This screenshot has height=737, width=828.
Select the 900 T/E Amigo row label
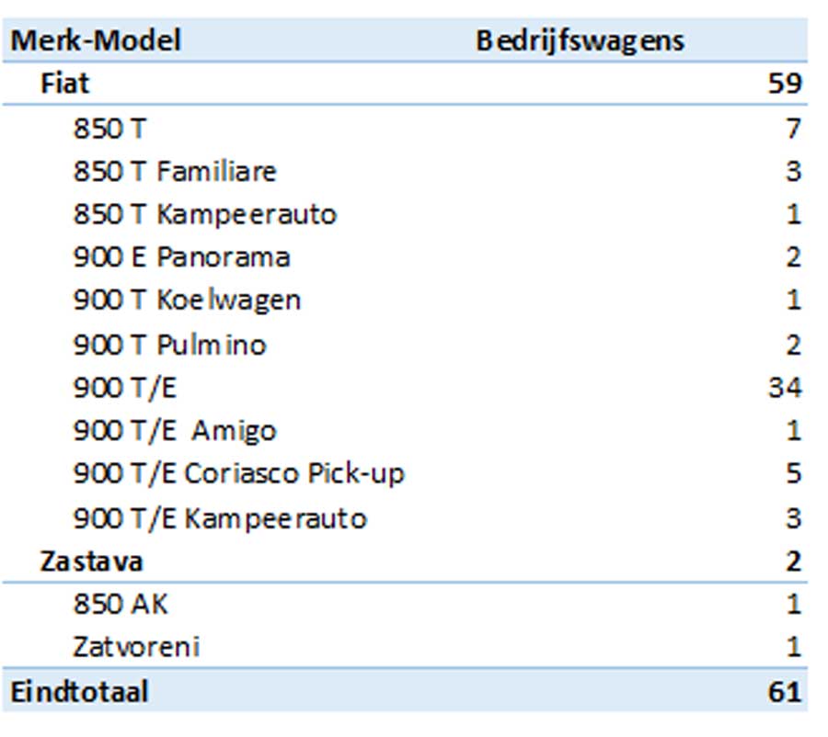point(175,430)
